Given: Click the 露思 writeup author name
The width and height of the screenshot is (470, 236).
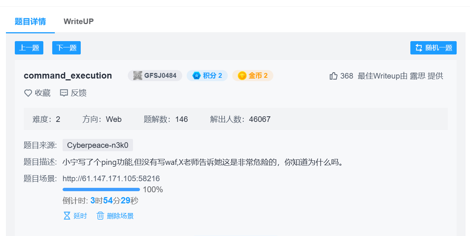Looking at the screenshot, I should [x=417, y=76].
